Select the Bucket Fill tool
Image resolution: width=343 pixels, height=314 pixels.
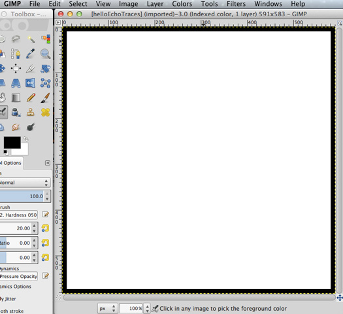point(2,97)
